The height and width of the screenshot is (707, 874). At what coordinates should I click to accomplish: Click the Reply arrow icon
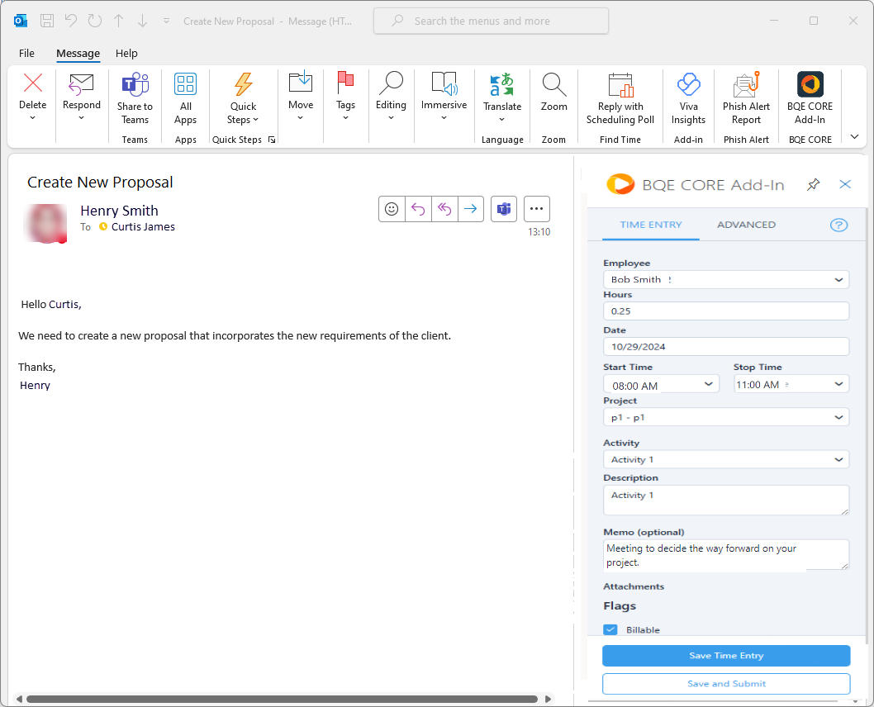tap(418, 209)
